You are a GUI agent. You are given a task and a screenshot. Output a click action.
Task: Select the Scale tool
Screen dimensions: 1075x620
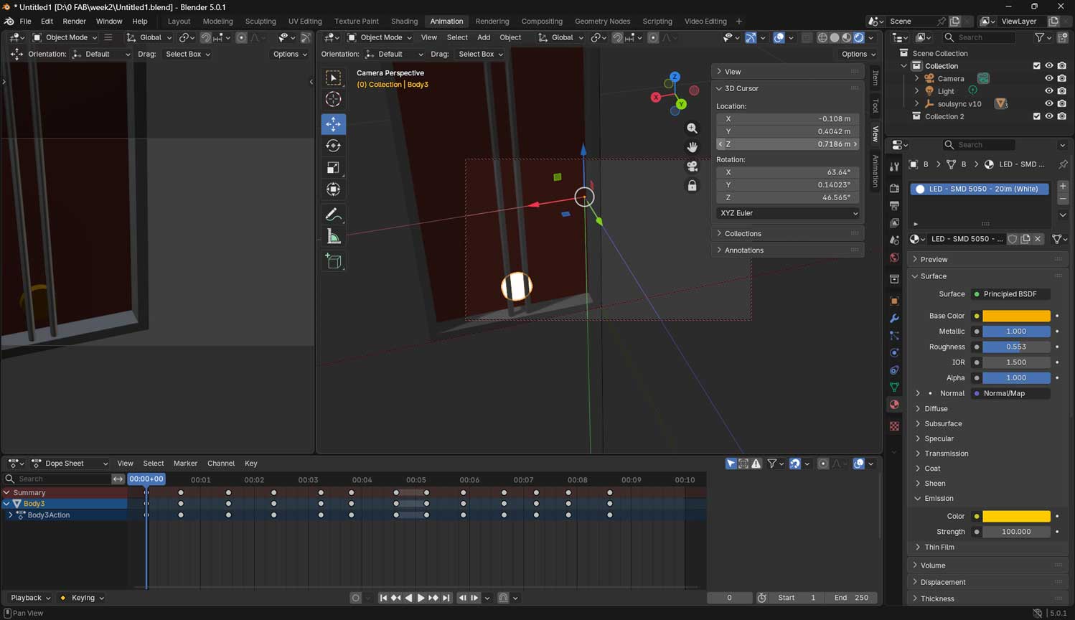tap(333, 168)
